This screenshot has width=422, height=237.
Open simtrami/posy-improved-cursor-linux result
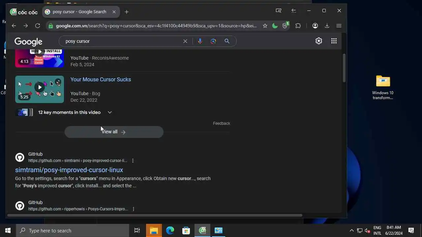tap(69, 170)
